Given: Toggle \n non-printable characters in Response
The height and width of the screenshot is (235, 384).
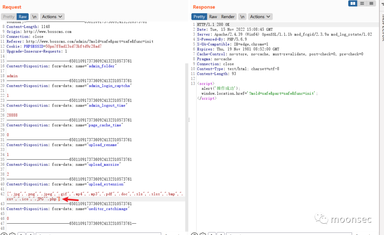Looking at the screenshot, I should tap(242, 17).
